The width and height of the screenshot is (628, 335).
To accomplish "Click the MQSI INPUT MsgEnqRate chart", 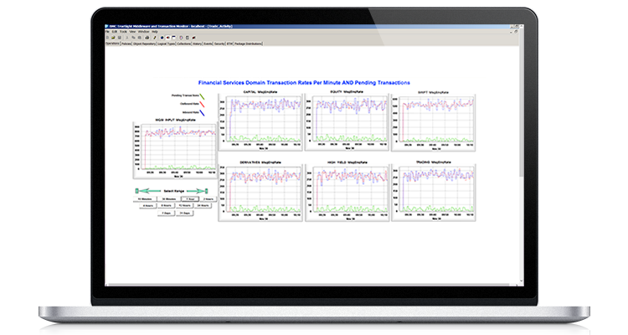I will [174, 151].
